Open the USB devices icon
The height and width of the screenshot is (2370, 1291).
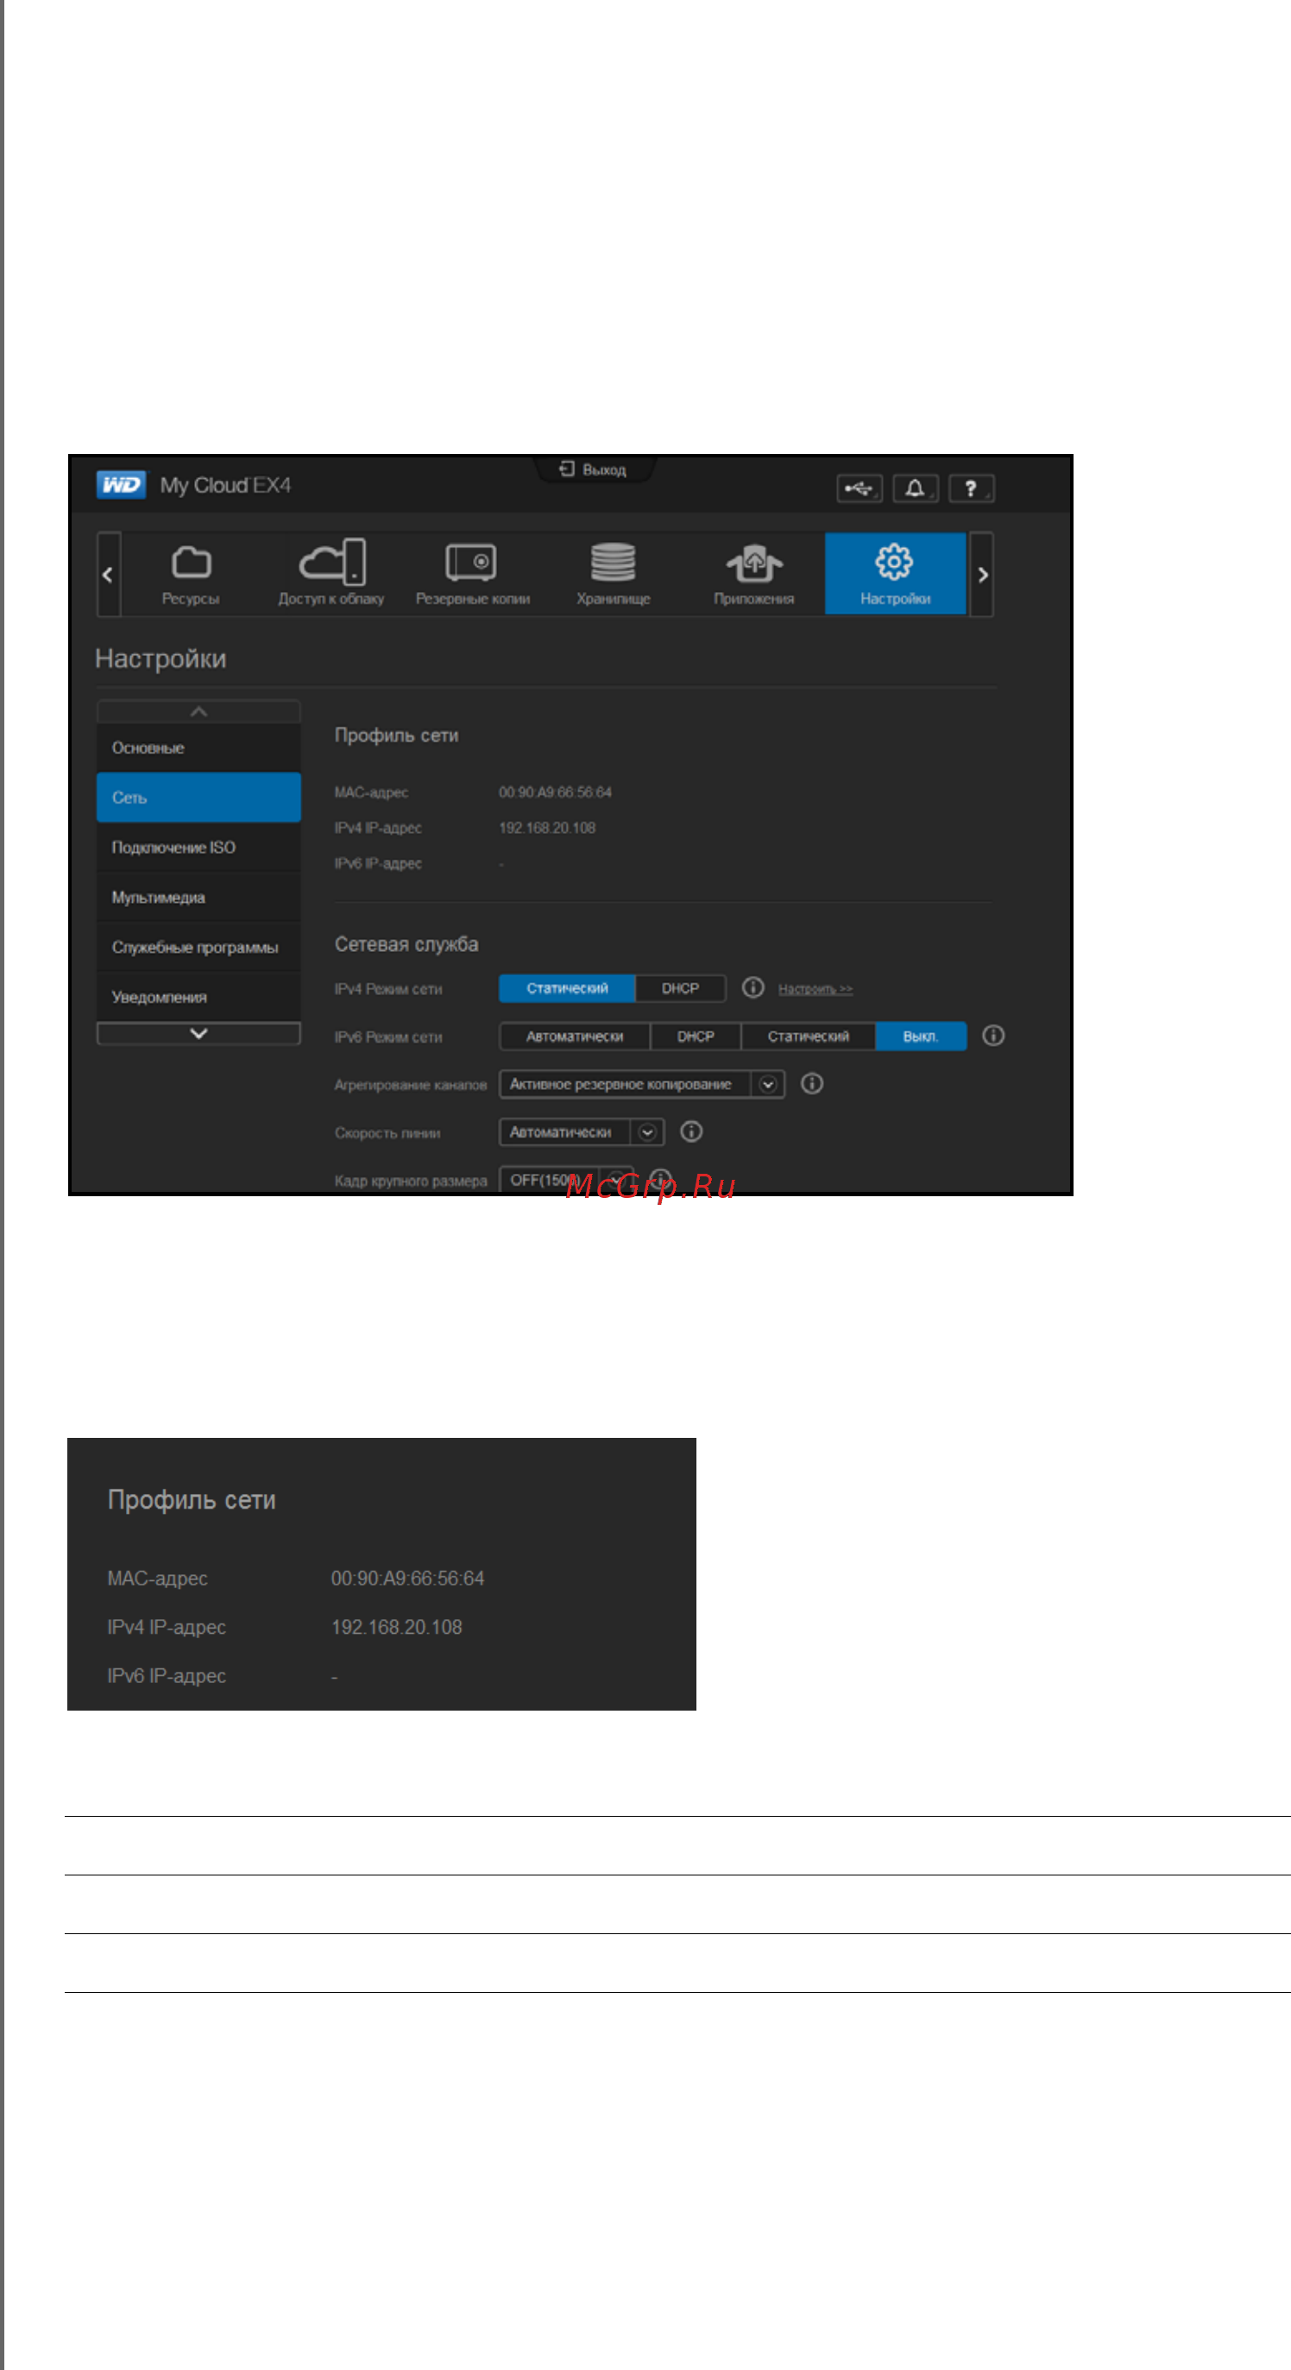(x=860, y=488)
